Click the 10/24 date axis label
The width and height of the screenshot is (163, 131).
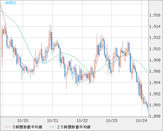141,121
